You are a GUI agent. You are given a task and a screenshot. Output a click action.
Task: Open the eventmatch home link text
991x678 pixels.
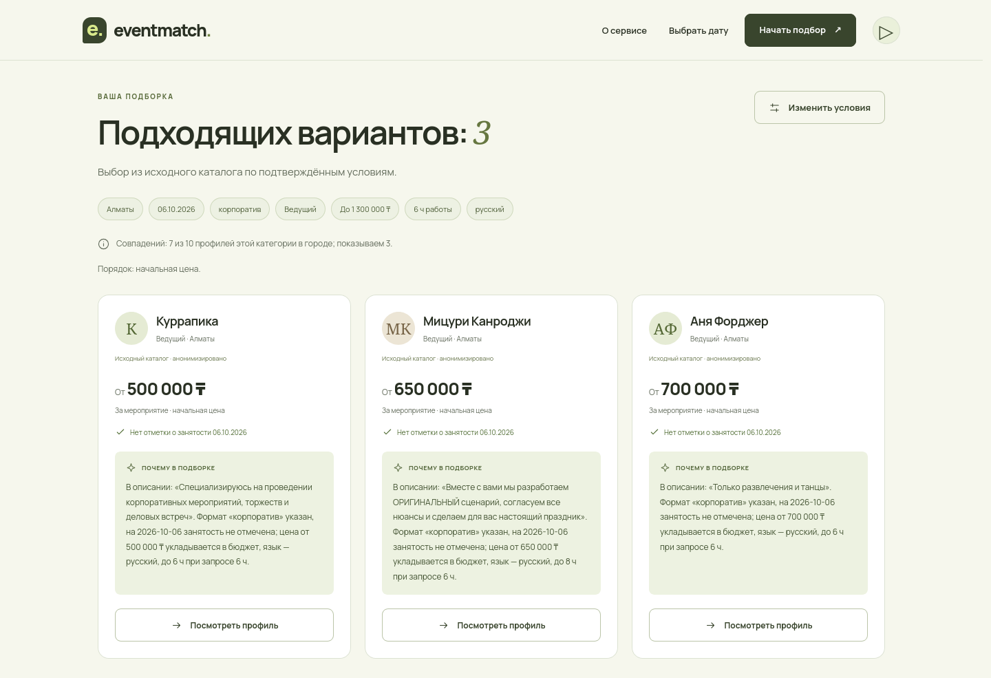pyautogui.click(x=162, y=31)
